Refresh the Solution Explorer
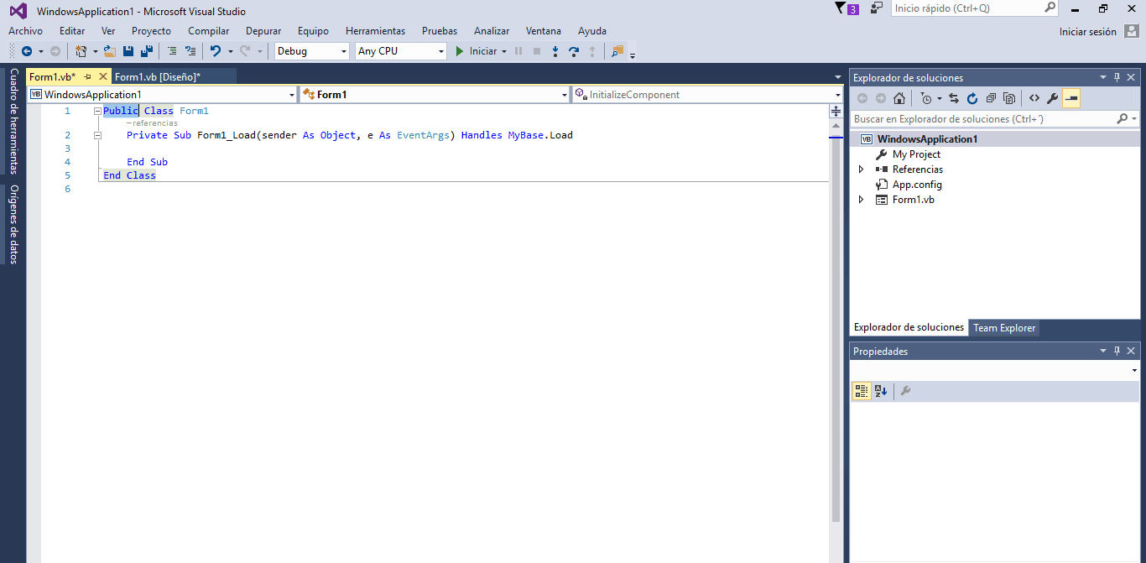 [x=972, y=98]
